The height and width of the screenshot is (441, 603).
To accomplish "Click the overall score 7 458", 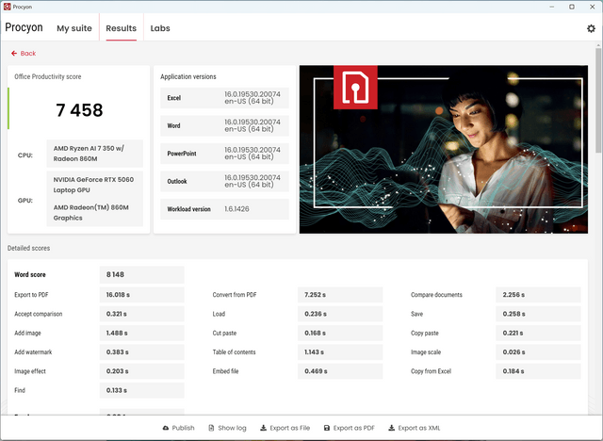I will pos(79,110).
